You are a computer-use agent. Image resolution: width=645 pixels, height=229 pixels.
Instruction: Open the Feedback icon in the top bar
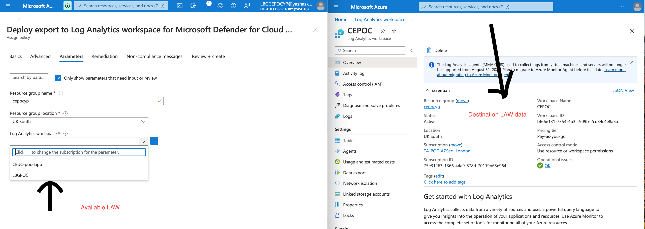[247, 6]
